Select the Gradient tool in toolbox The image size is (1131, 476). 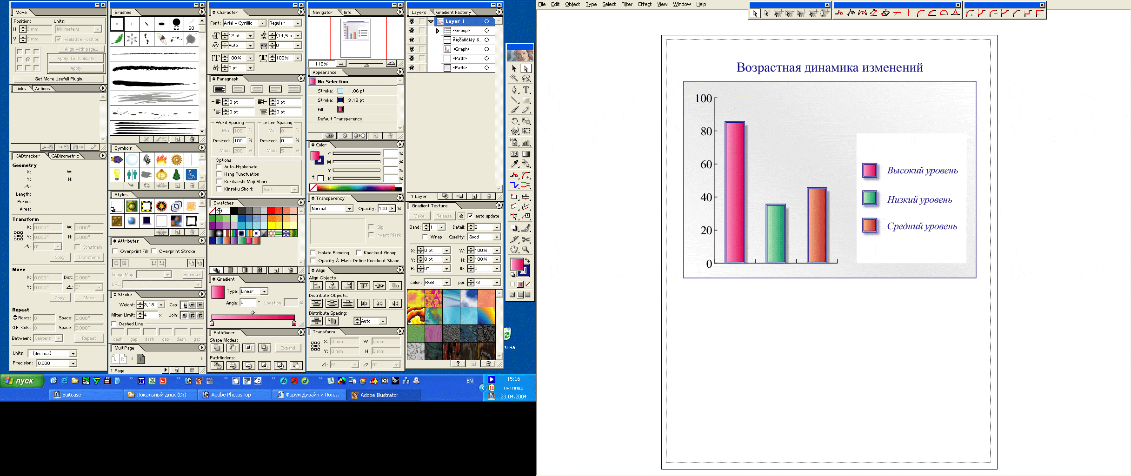526,154
